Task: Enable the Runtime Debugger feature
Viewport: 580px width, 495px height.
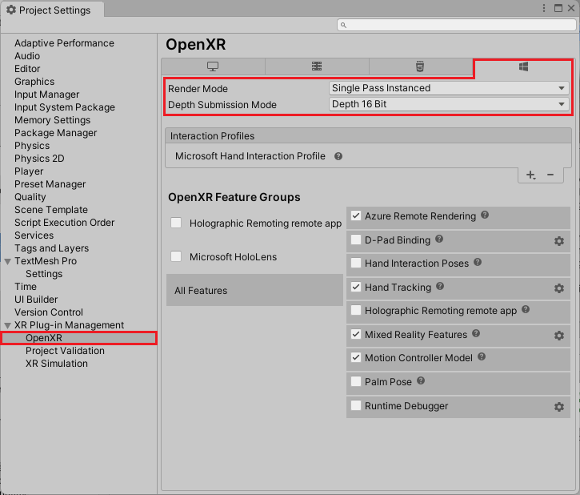Action: coord(356,405)
